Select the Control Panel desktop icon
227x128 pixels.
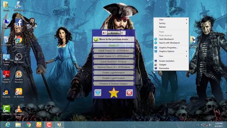[6, 60]
